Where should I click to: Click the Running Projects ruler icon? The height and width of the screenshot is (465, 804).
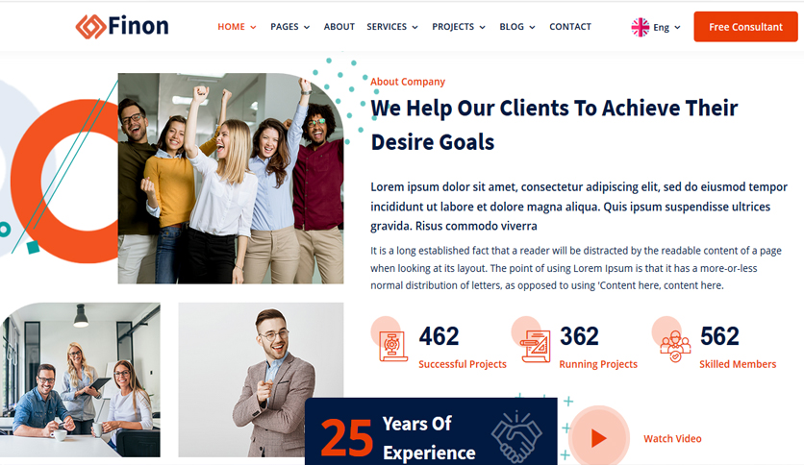click(x=536, y=346)
